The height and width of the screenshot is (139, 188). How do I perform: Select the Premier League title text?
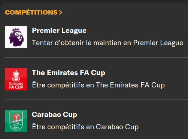59,31
